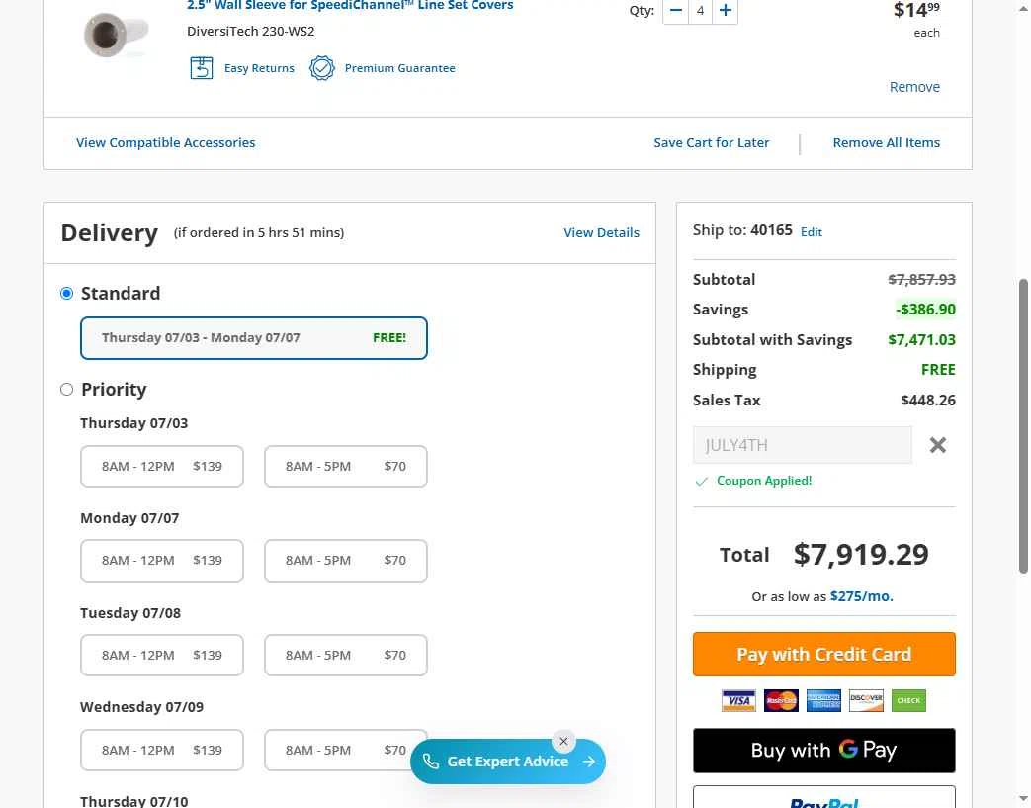Click the Savings value -$386.90
Image resolution: width=1031 pixels, height=808 pixels.
point(925,310)
